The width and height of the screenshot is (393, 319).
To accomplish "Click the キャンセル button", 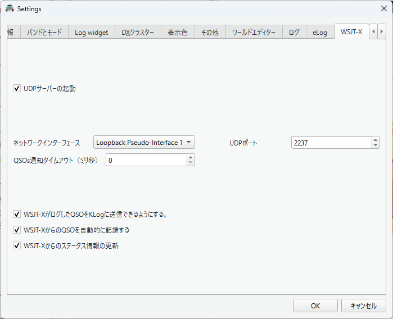I will (x=363, y=306).
